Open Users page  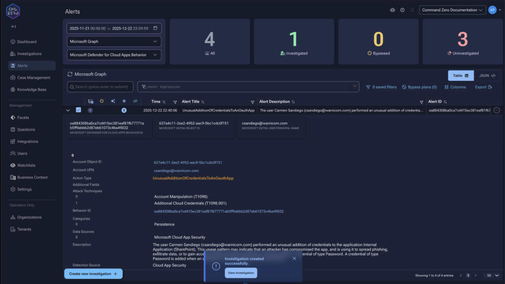32,153
